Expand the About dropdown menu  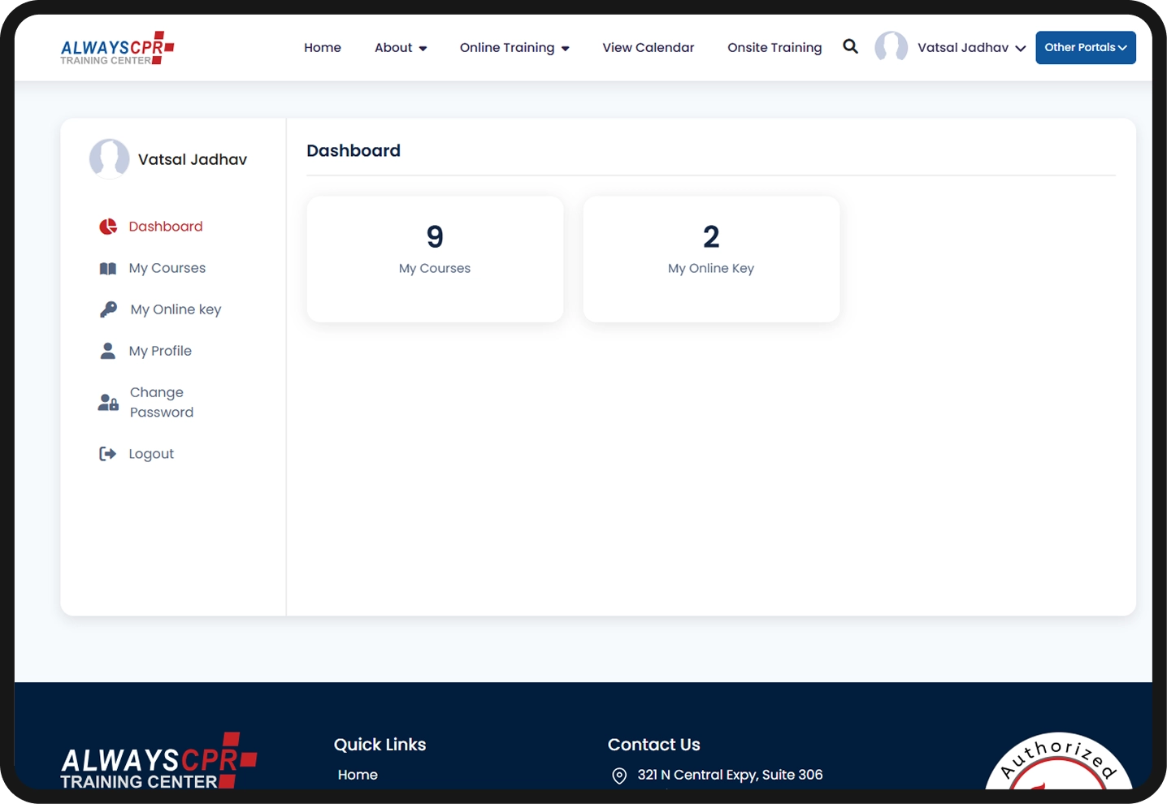(401, 47)
